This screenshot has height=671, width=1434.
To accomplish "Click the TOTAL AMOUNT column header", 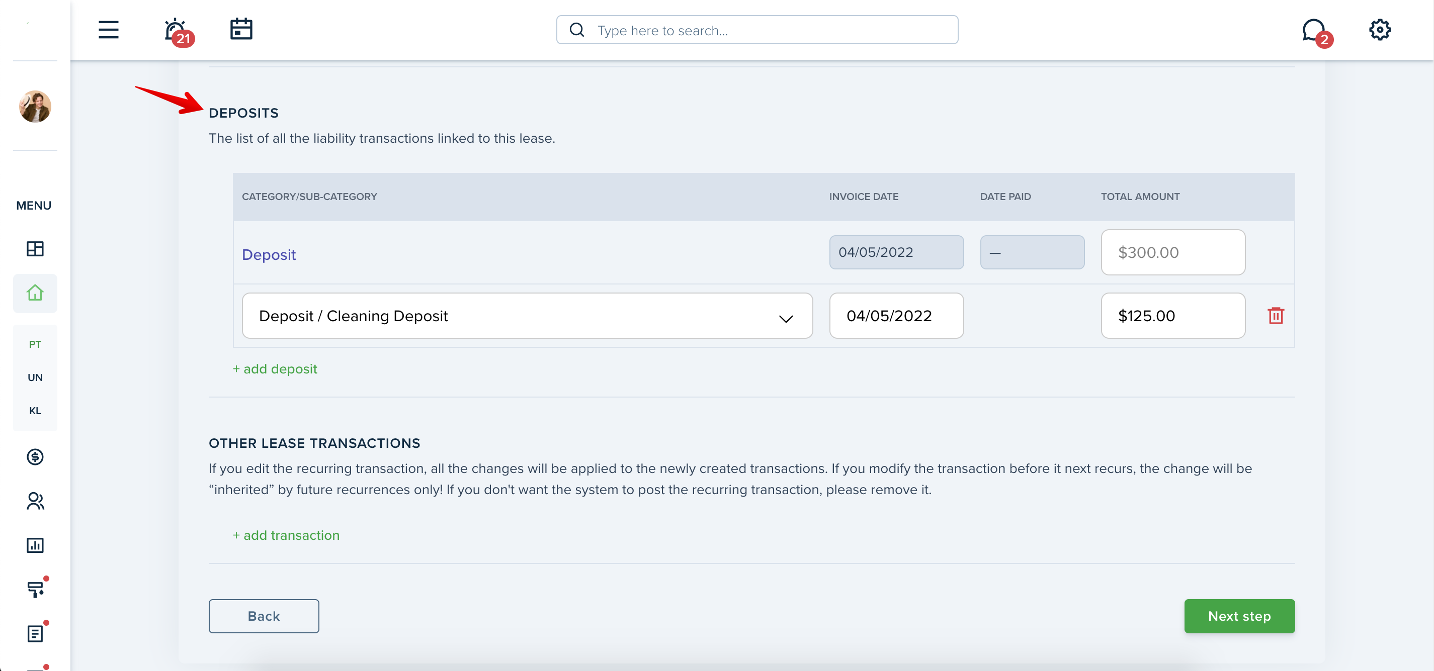I will coord(1140,197).
